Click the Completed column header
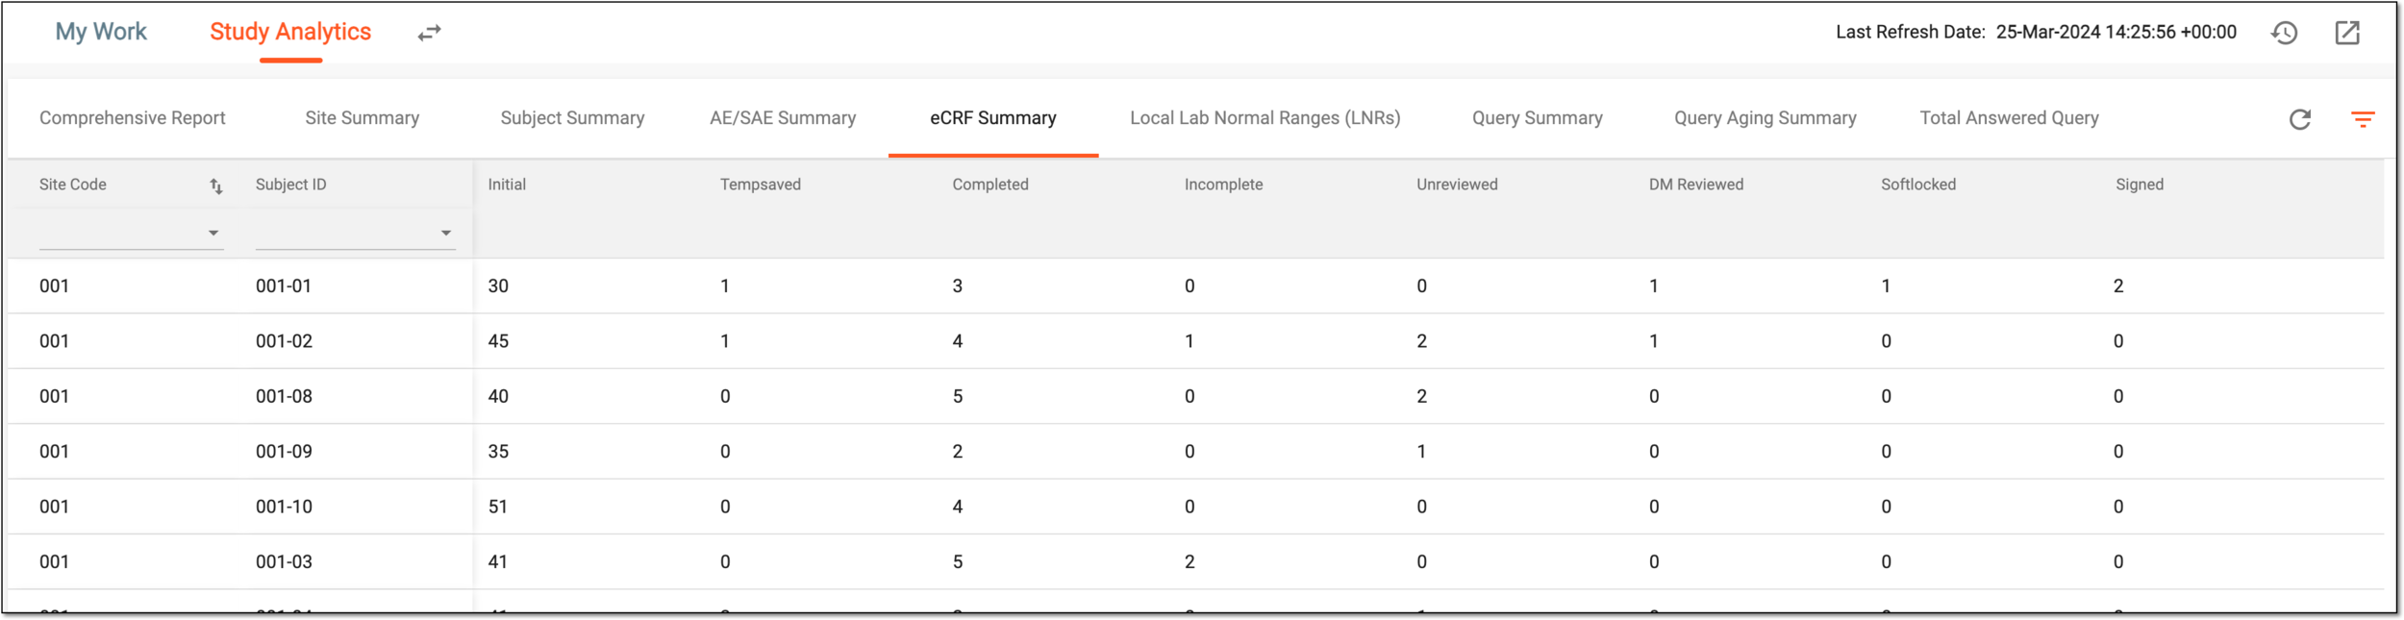The width and height of the screenshot is (2404, 620). [x=990, y=185]
